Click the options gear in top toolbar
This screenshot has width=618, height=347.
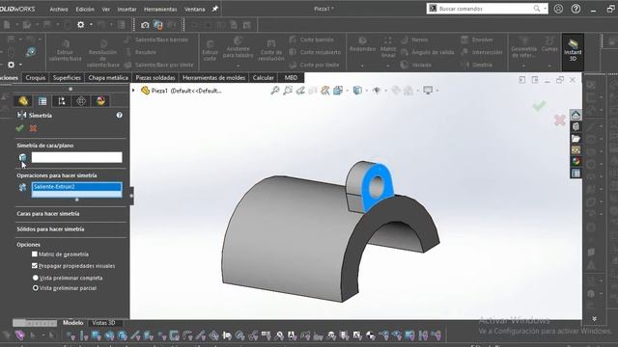(x=81, y=25)
